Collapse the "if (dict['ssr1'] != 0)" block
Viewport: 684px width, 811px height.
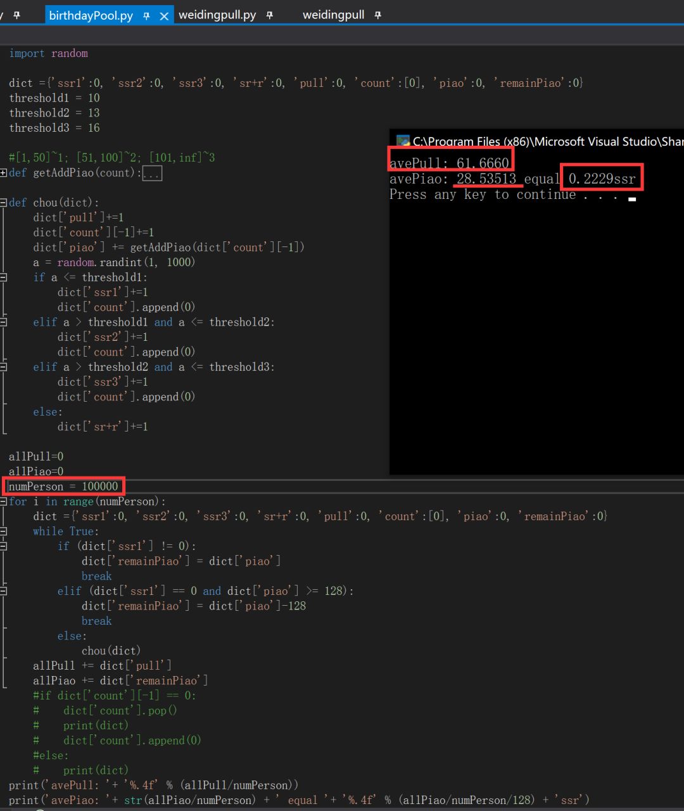click(x=4, y=546)
